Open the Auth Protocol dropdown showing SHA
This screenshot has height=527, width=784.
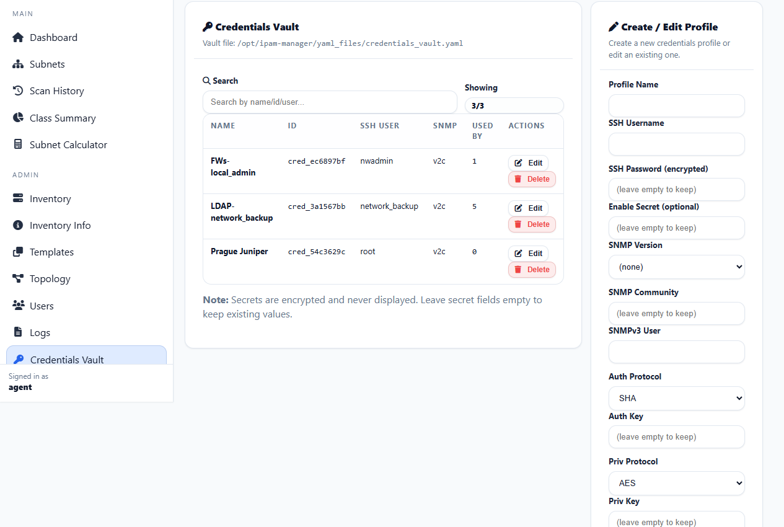pos(677,398)
